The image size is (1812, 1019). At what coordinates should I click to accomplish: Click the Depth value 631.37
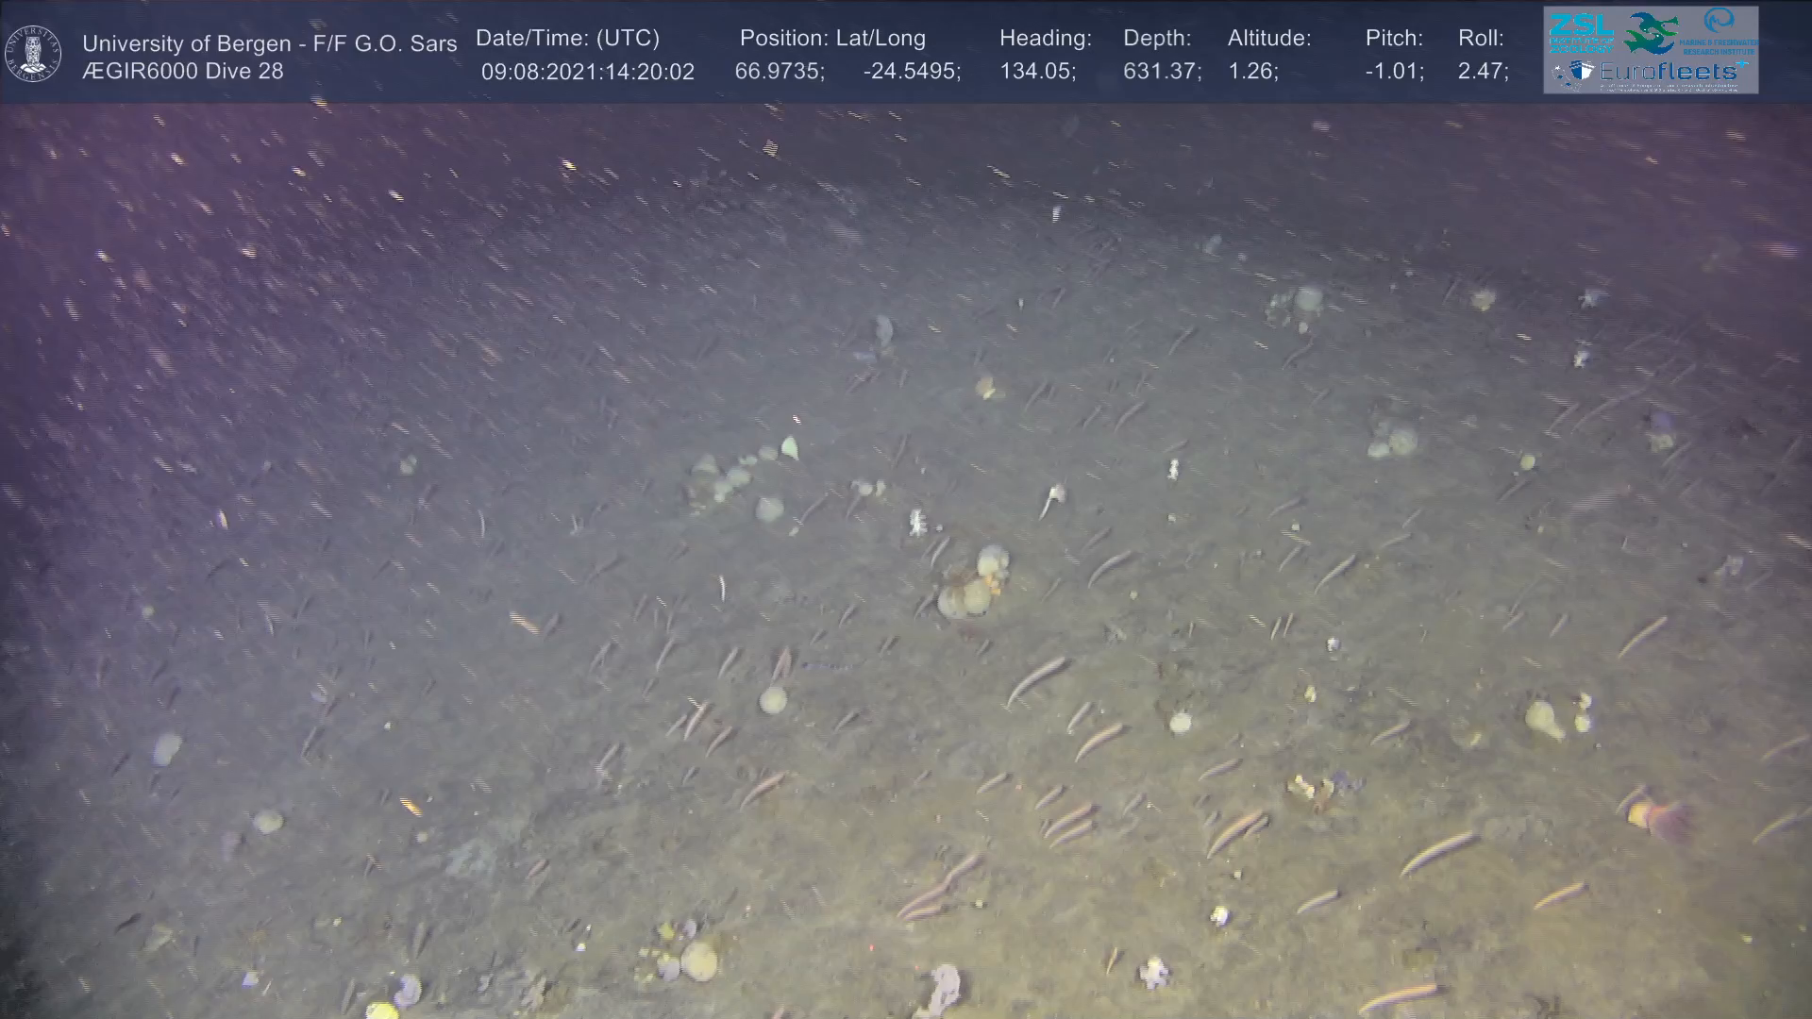1162,72
